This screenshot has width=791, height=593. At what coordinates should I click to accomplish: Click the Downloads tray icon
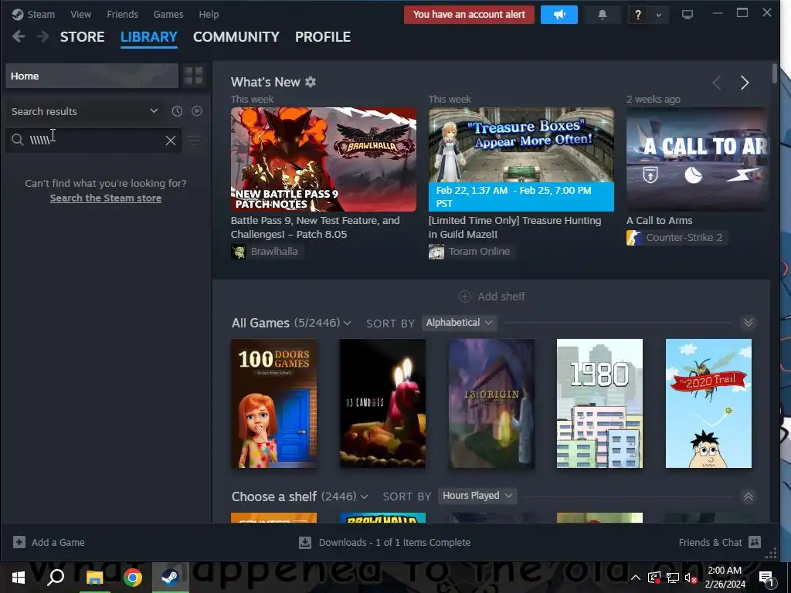[x=305, y=543]
